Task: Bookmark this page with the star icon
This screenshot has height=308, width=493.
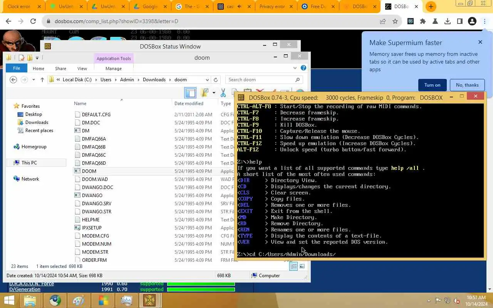Action: (395, 22)
